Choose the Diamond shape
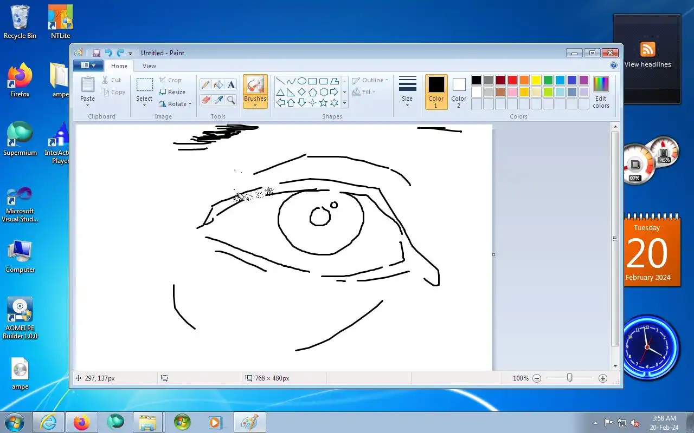The image size is (694, 433). click(302, 92)
